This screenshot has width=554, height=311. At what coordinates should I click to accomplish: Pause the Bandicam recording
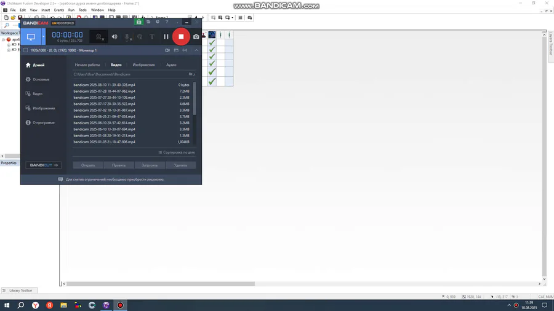[x=166, y=37]
